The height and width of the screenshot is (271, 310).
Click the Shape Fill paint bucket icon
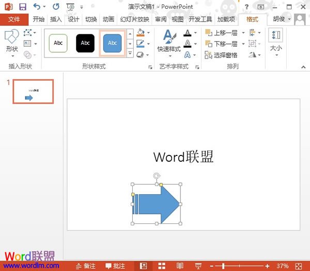pyautogui.click(x=140, y=34)
